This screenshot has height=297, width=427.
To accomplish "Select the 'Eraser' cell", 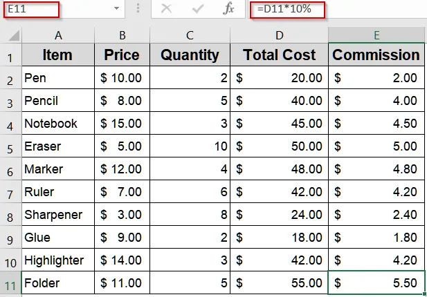I will pyautogui.click(x=58, y=146).
